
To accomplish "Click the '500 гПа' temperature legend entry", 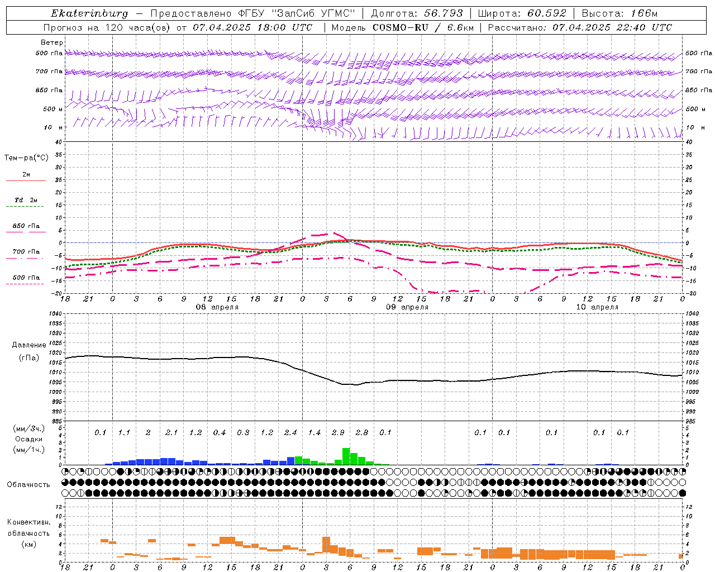I will coord(26,277).
